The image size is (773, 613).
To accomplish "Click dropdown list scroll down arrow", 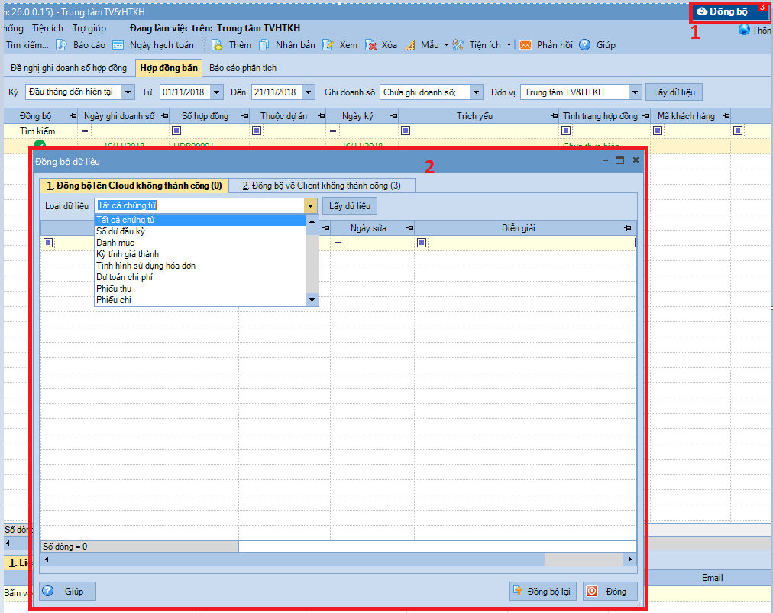I will coord(312,299).
